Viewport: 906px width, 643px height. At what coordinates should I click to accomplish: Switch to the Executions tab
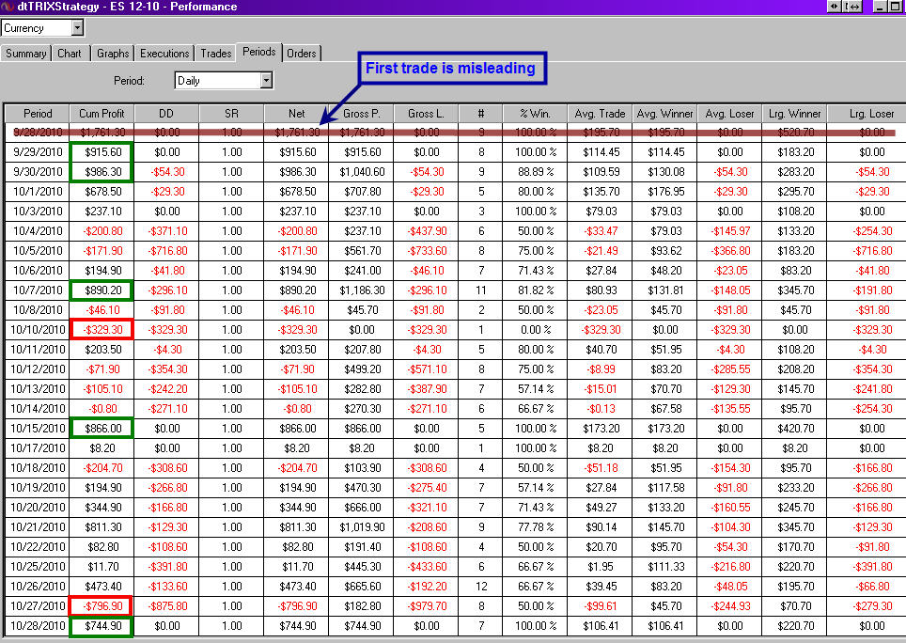[164, 54]
